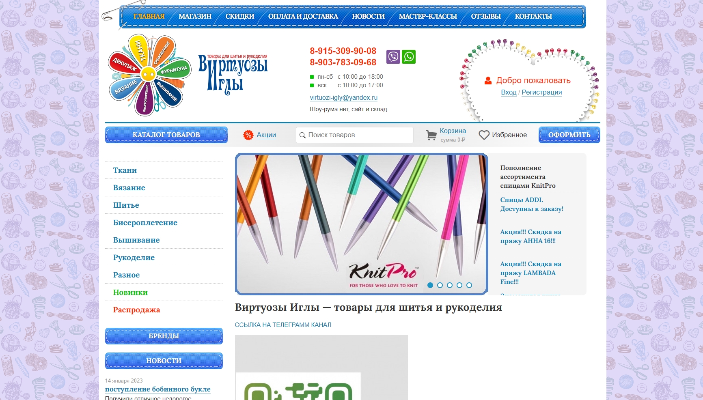Screen dimensions: 703x400
Task: Click the favorites heart icon
Action: tap(484, 135)
